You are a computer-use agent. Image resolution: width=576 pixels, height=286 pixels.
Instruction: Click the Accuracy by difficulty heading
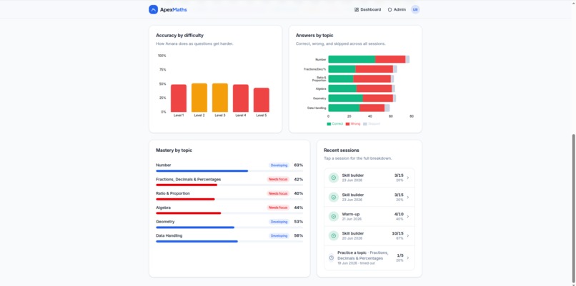179,36
